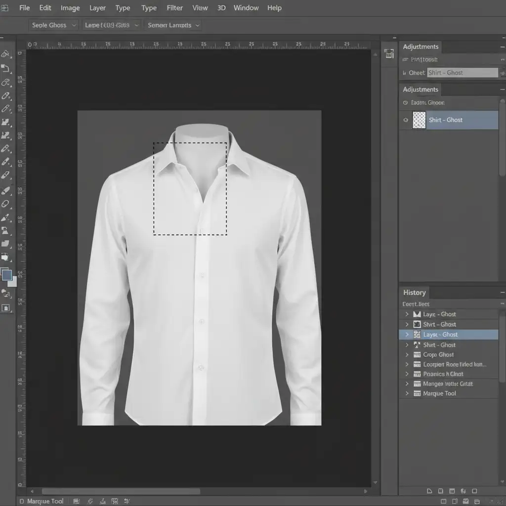Open the Semerr Lamptts dropdown in options bar
This screenshot has height=506, width=506.
pyautogui.click(x=174, y=25)
